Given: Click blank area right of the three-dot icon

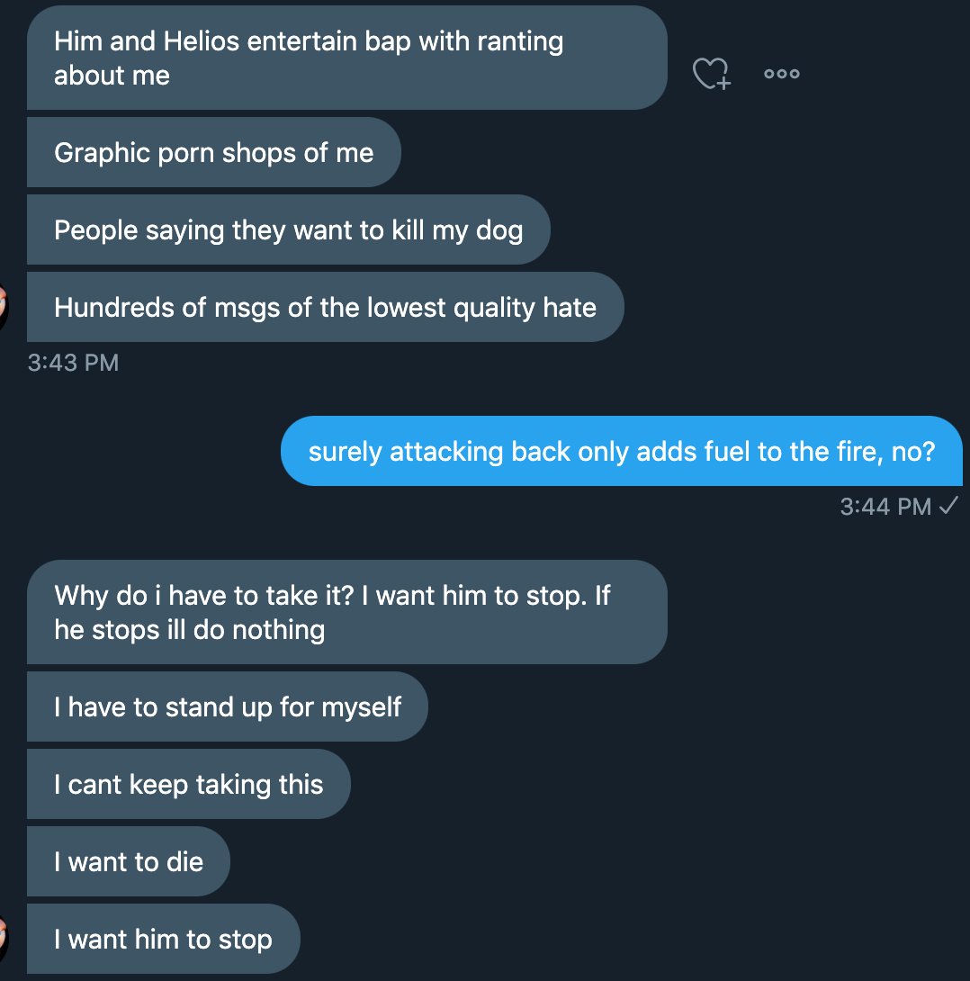Looking at the screenshot, I should point(882,75).
